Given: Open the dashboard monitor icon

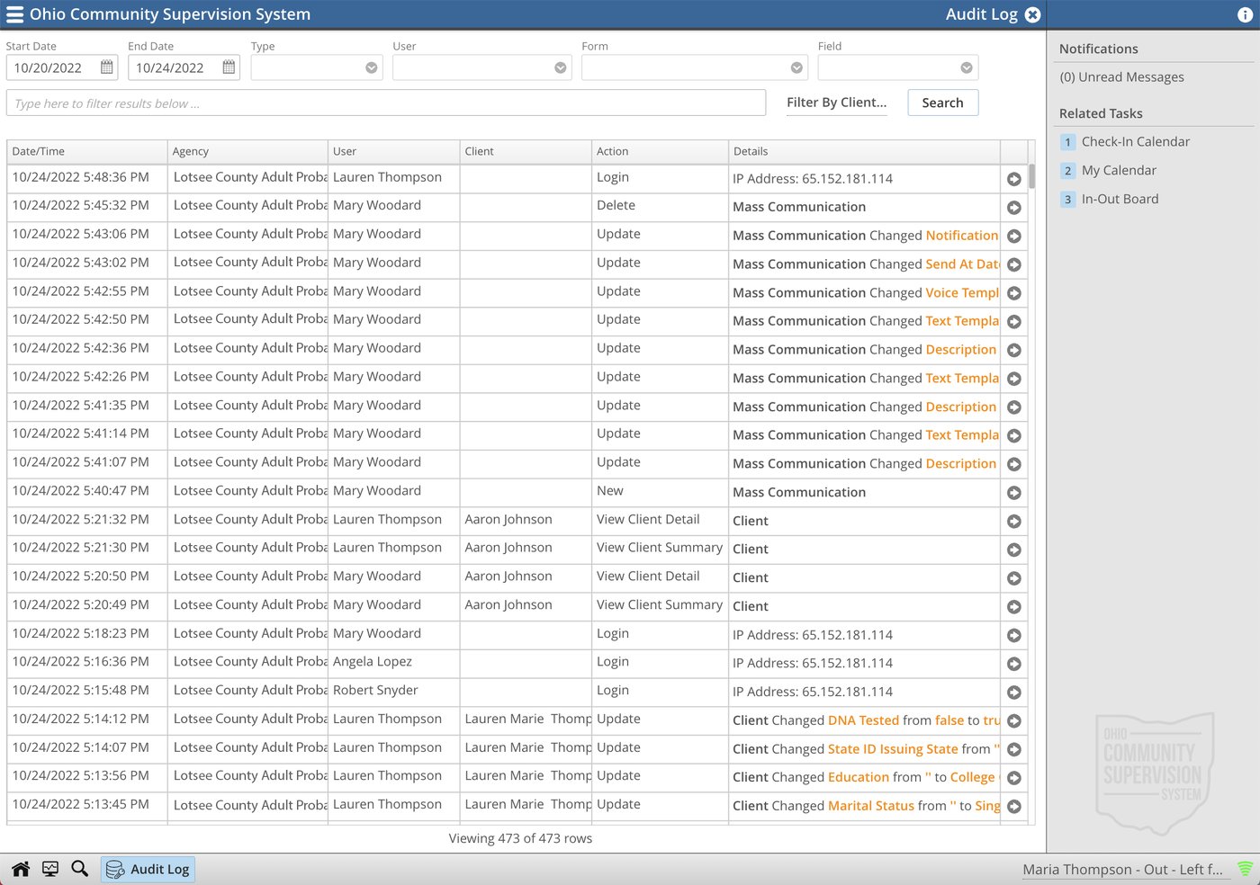Looking at the screenshot, I should click(50, 868).
